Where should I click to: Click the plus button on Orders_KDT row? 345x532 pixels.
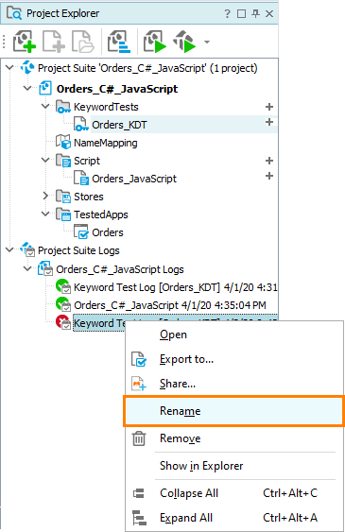269,122
